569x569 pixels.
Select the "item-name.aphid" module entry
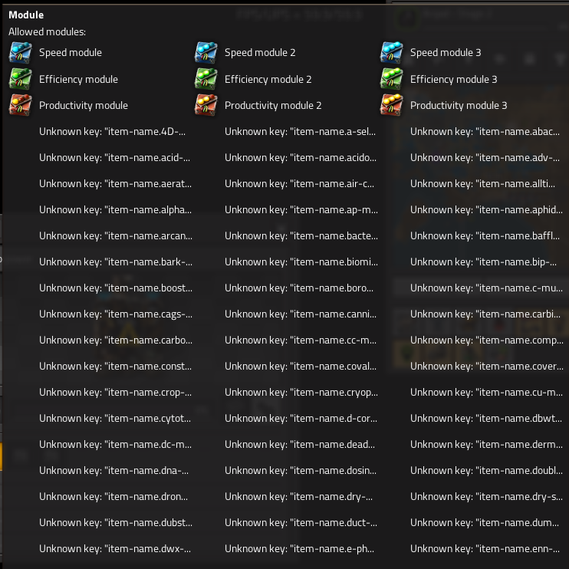click(x=486, y=210)
